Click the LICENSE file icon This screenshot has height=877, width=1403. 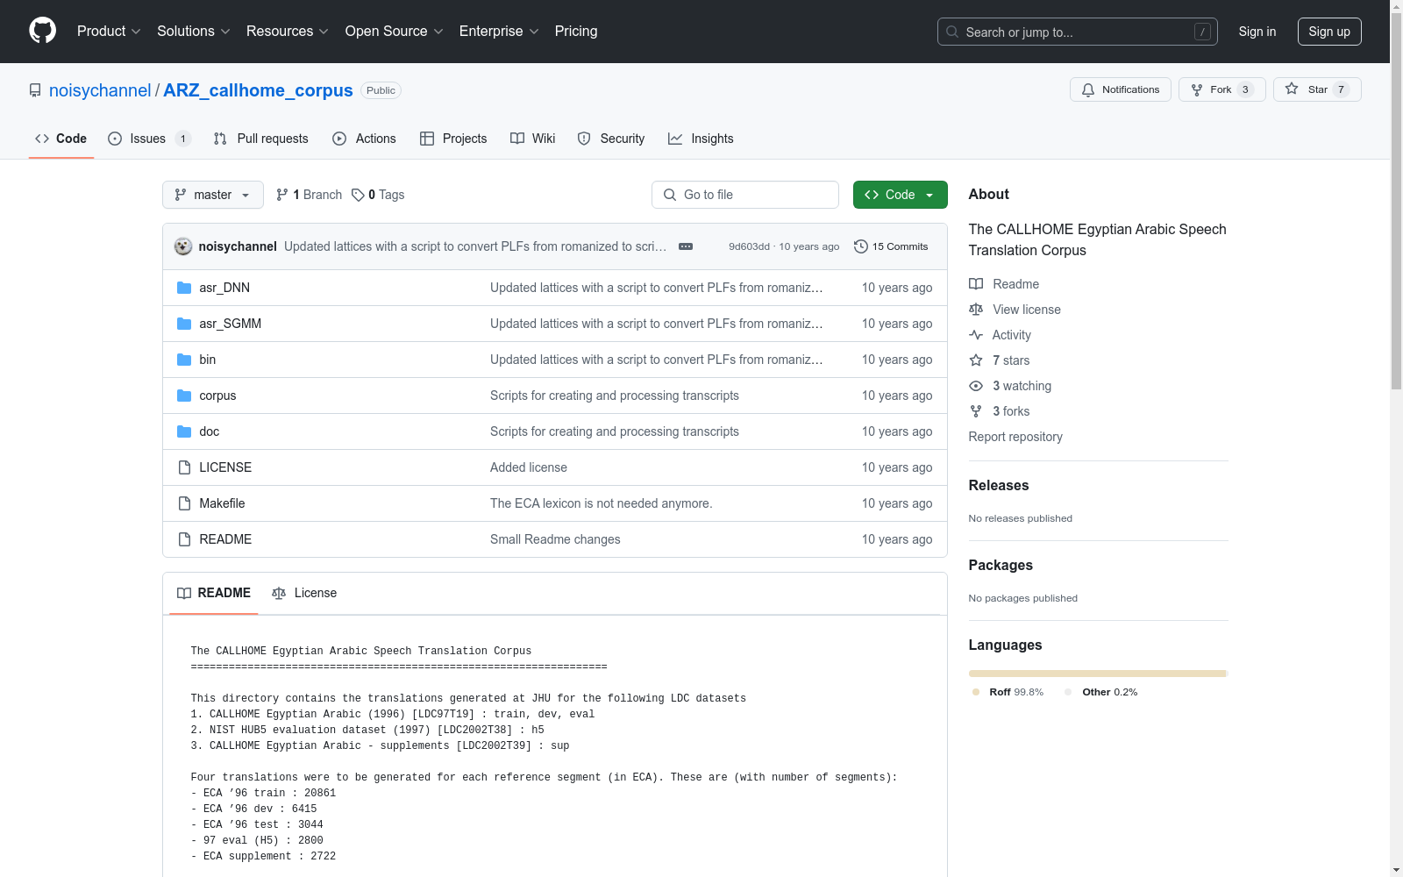(x=184, y=467)
